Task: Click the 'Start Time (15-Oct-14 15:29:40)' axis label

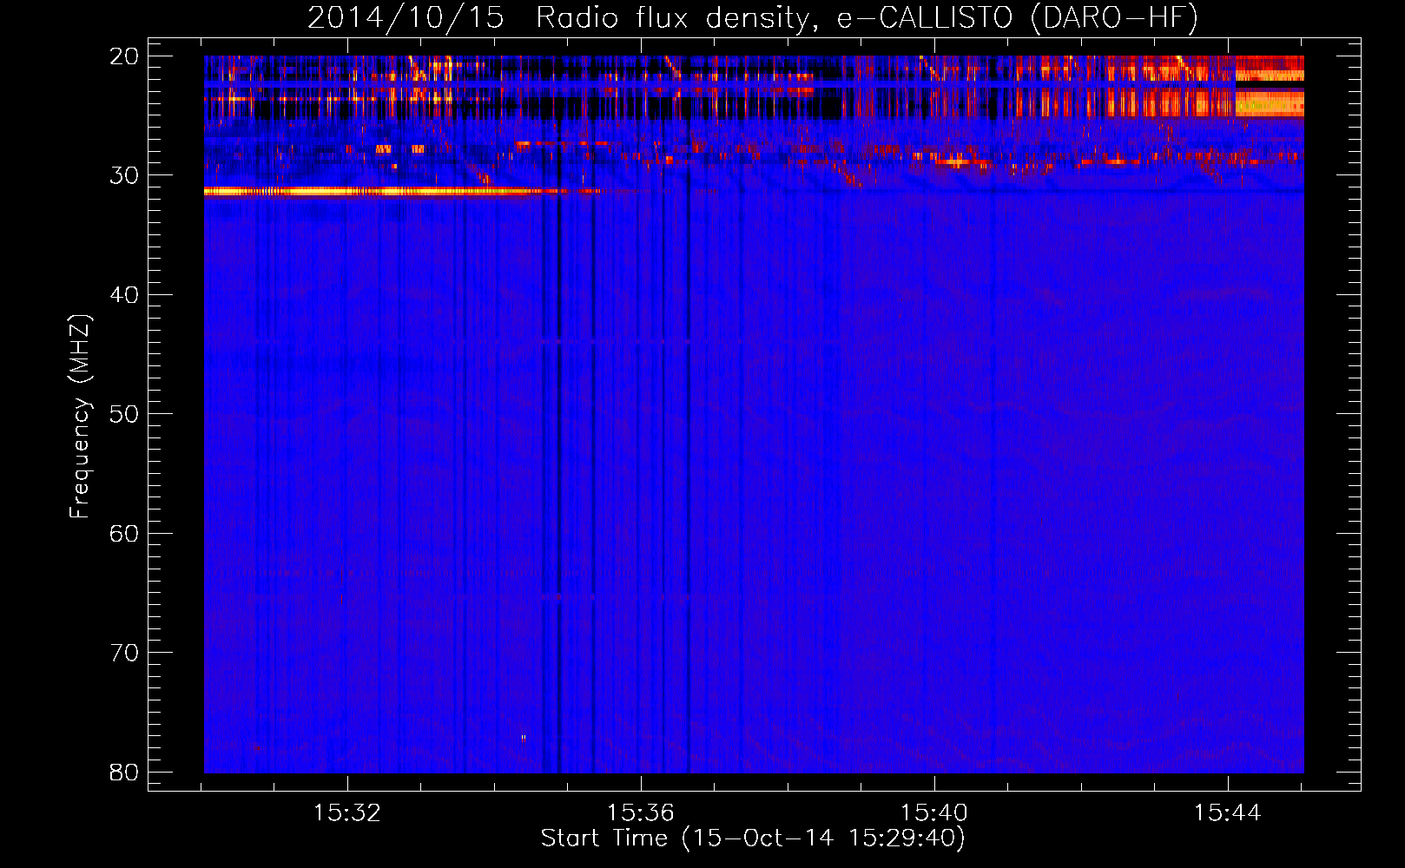Action: click(753, 838)
